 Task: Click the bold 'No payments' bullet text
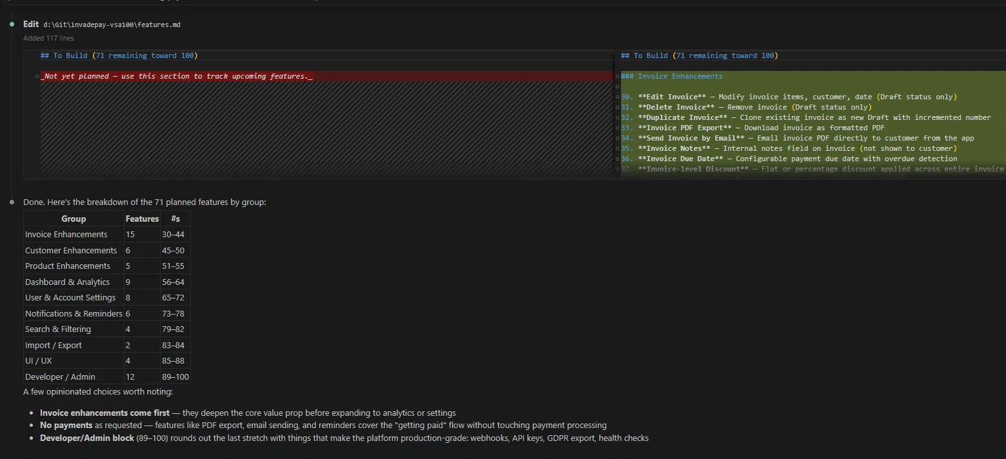pos(66,425)
